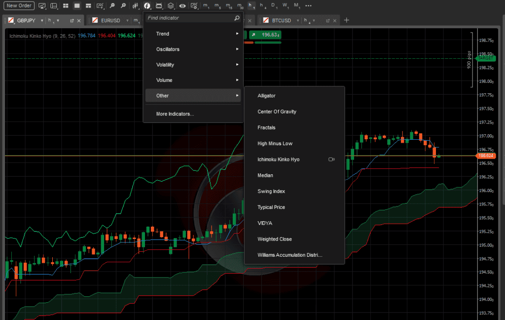Open the candlestick chart type icon
505x320 pixels.
tap(135, 6)
